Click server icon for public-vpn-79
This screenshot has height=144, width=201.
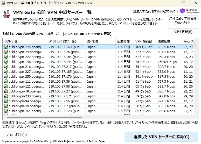(x=6, y=91)
